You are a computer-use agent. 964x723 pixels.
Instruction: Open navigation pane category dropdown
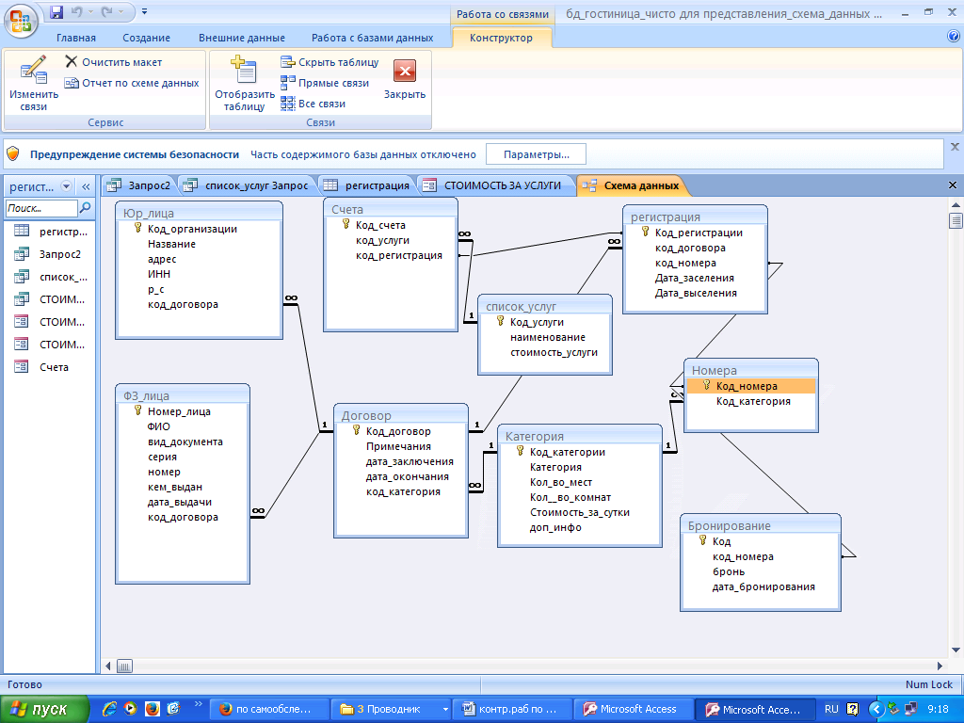[67, 186]
